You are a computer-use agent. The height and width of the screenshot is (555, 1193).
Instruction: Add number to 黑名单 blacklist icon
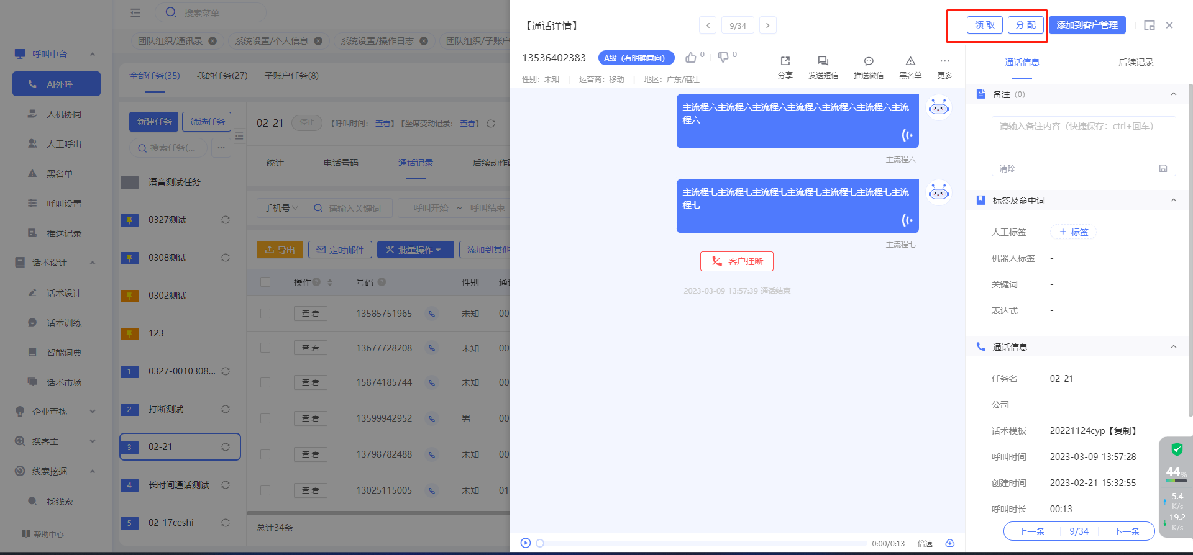coord(910,61)
